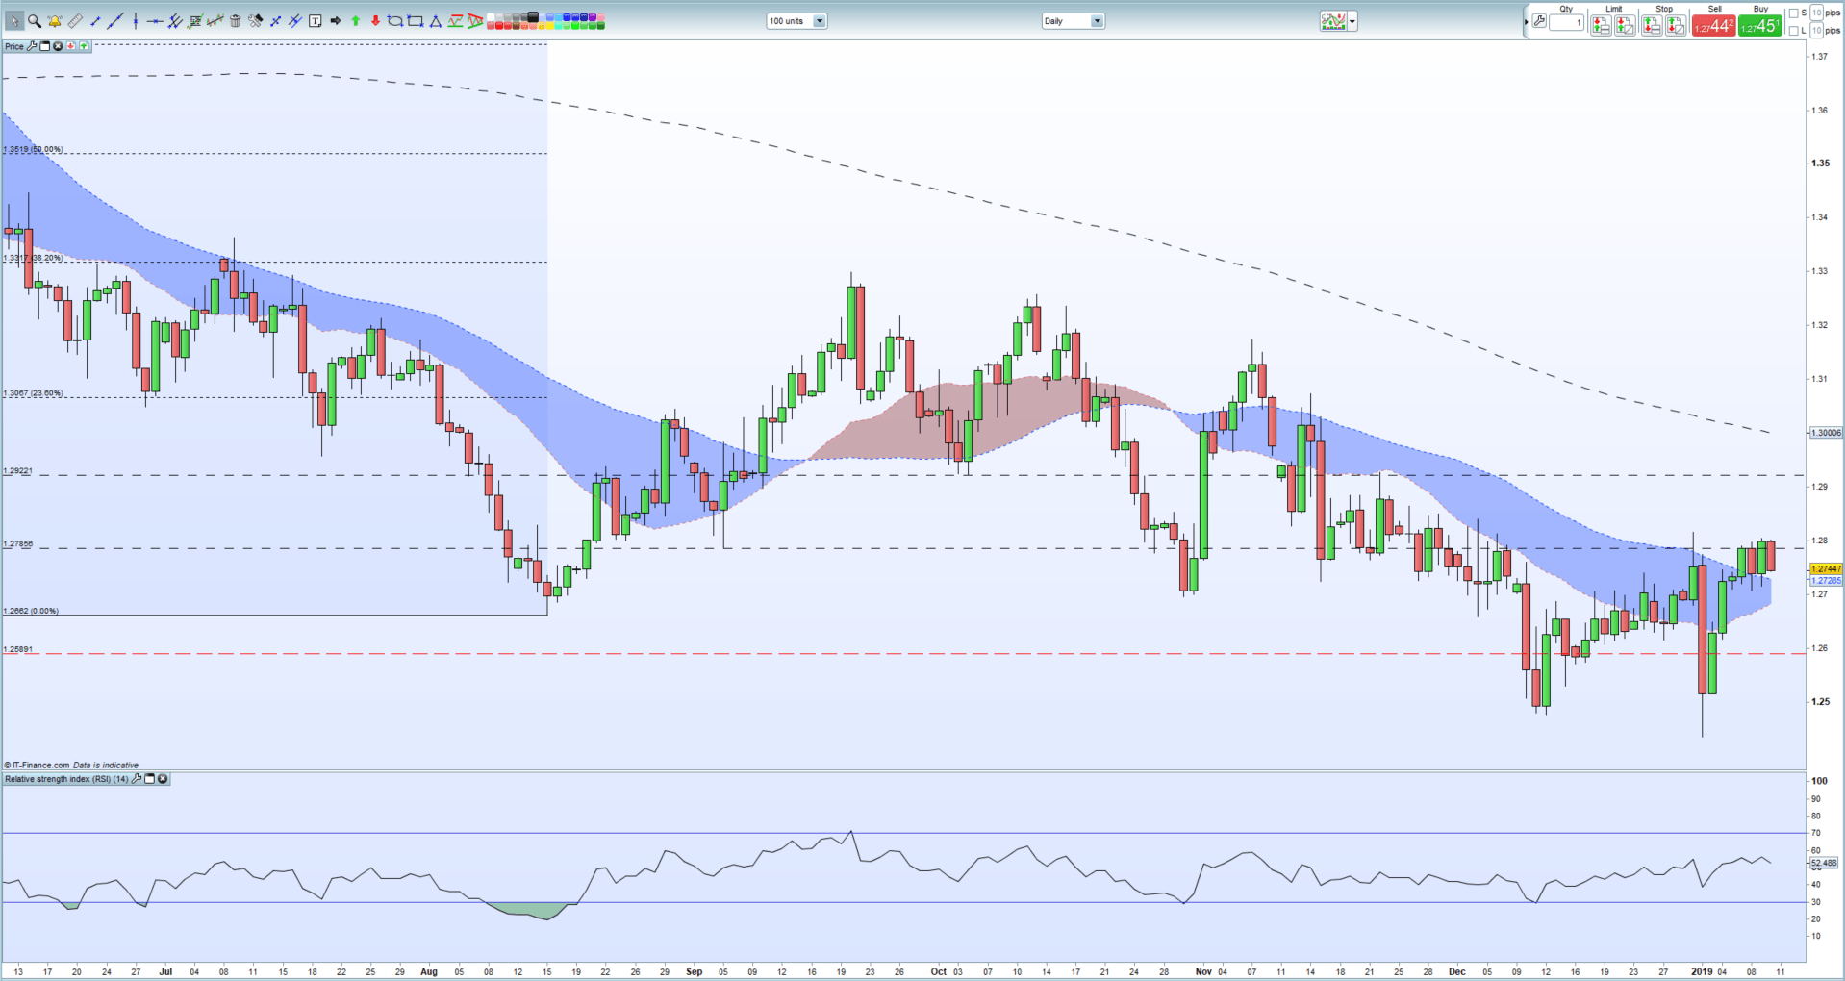Open the Daily timeframe dropdown

[x=1097, y=21]
